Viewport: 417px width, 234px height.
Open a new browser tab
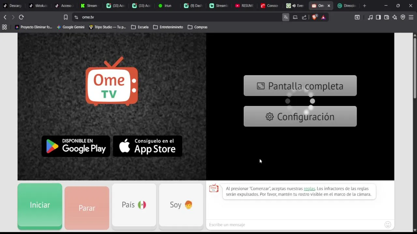pos(364,6)
